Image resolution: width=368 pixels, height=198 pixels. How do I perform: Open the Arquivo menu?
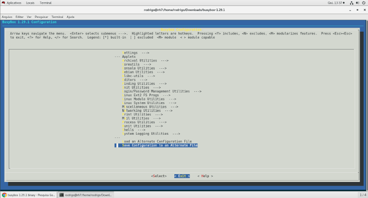point(7,16)
